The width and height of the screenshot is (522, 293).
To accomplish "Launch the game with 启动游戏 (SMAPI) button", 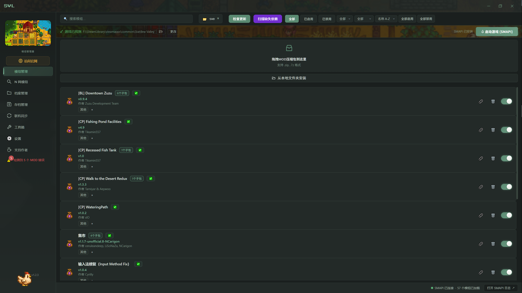I will [497, 31].
